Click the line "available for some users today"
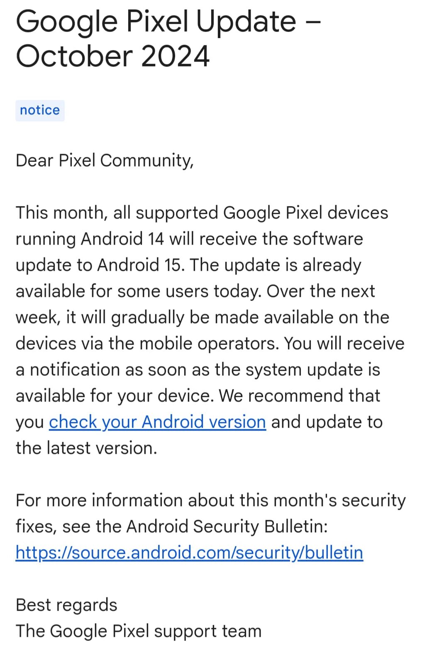This screenshot has width=427, height=653. tap(195, 291)
